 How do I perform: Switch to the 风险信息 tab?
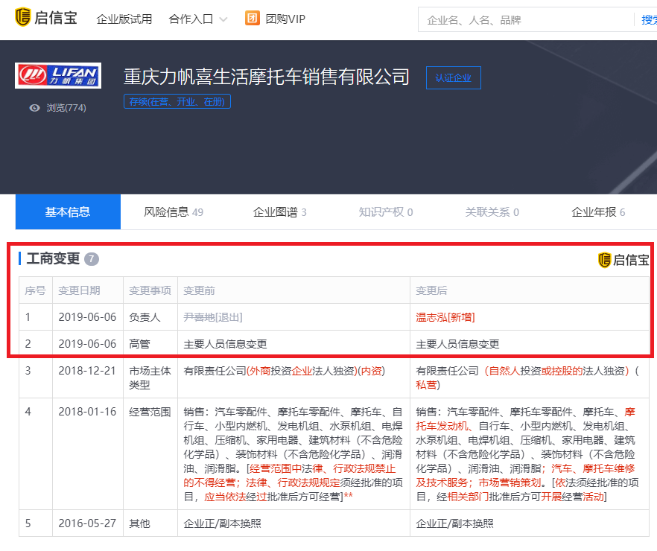173,212
